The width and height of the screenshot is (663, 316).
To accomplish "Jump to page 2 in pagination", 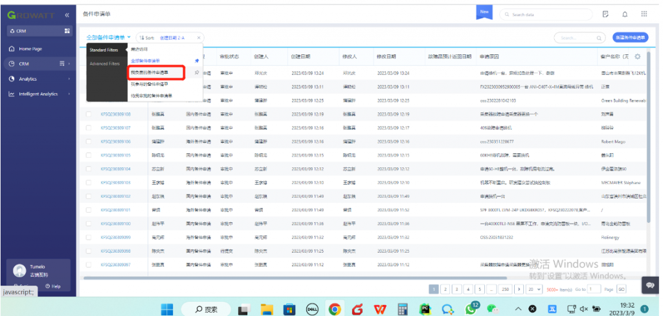I will point(445,289).
